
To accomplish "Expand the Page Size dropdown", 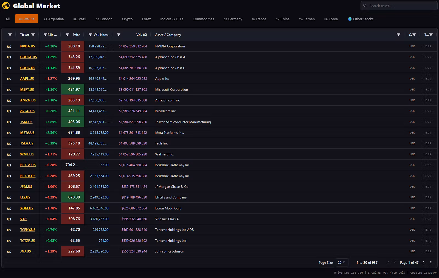I will [x=342, y=262].
